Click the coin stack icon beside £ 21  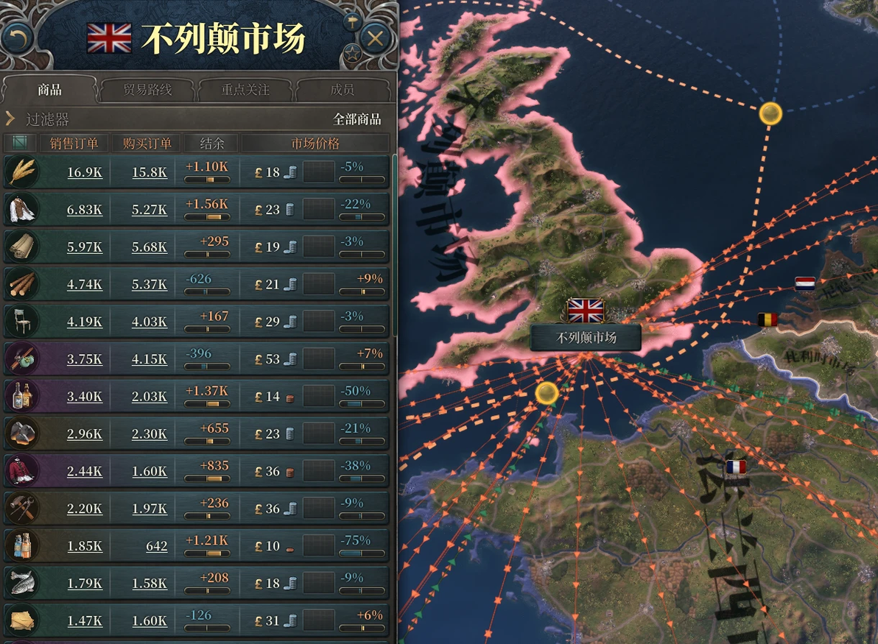click(290, 284)
